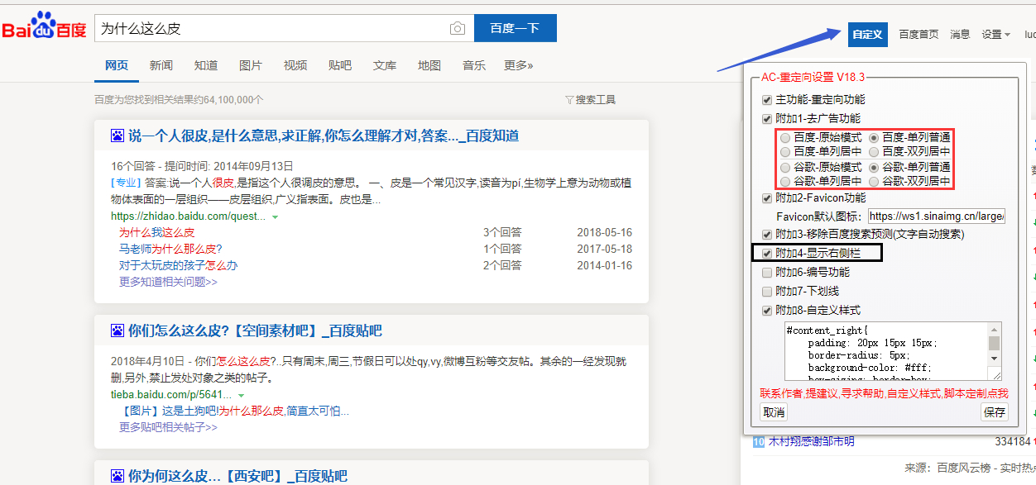Open 消息 link
Viewport: 1036px width, 485px height.
pyautogui.click(x=960, y=34)
